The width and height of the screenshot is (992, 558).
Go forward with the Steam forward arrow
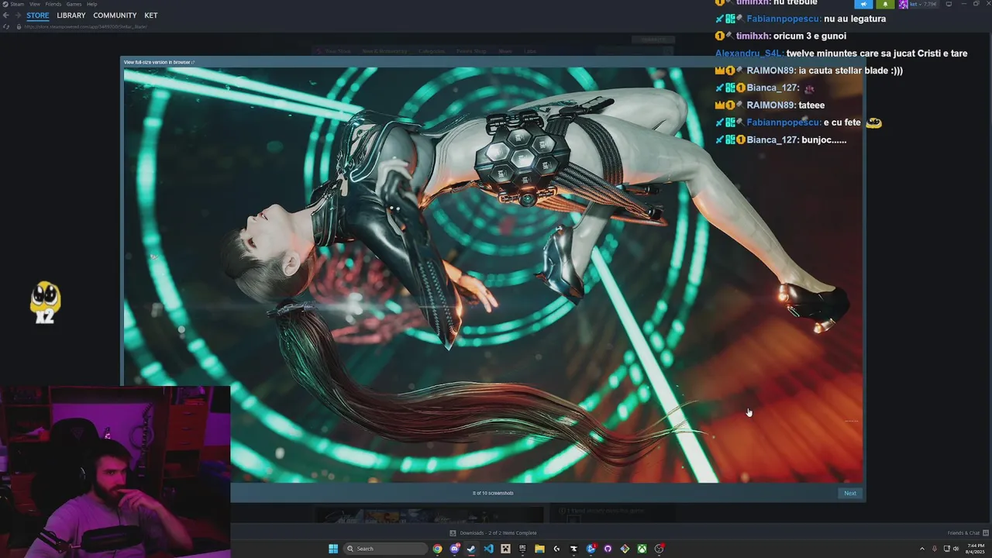pyautogui.click(x=18, y=15)
